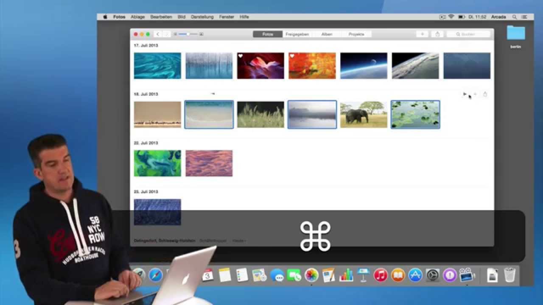The height and width of the screenshot is (305, 543).
Task: Select the beach shoreline photo
Action: coord(209,114)
